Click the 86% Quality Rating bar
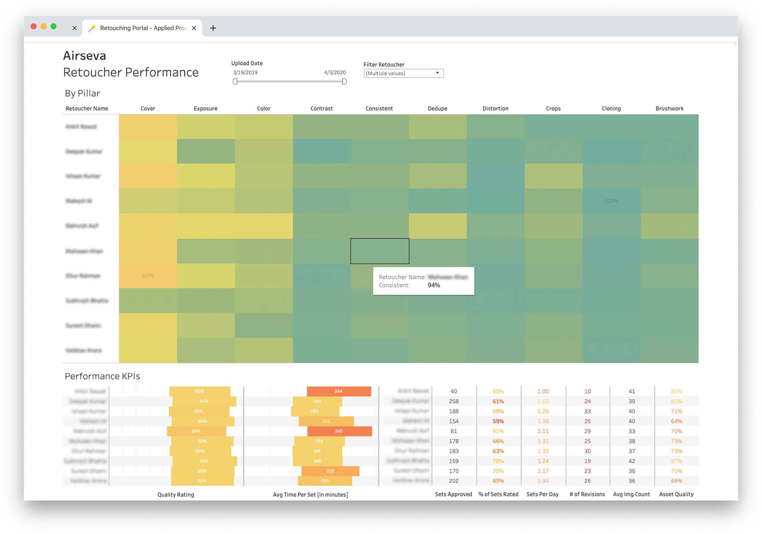Screen dimensions: 762x534 pyautogui.click(x=196, y=431)
